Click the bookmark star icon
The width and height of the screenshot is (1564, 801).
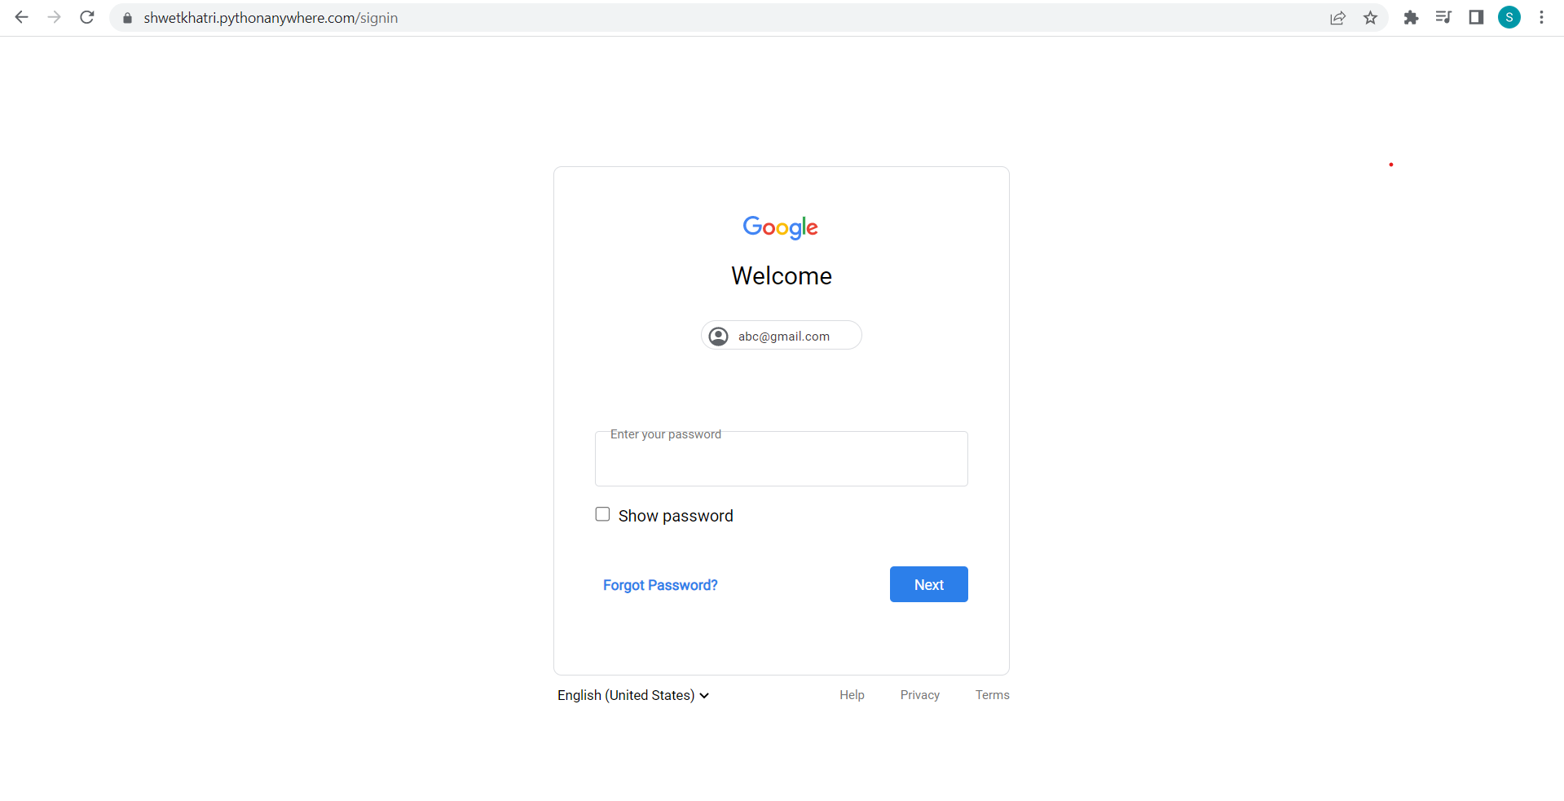[x=1370, y=17]
